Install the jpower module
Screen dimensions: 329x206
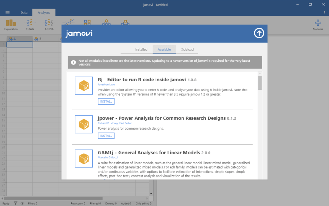[x=106, y=136]
